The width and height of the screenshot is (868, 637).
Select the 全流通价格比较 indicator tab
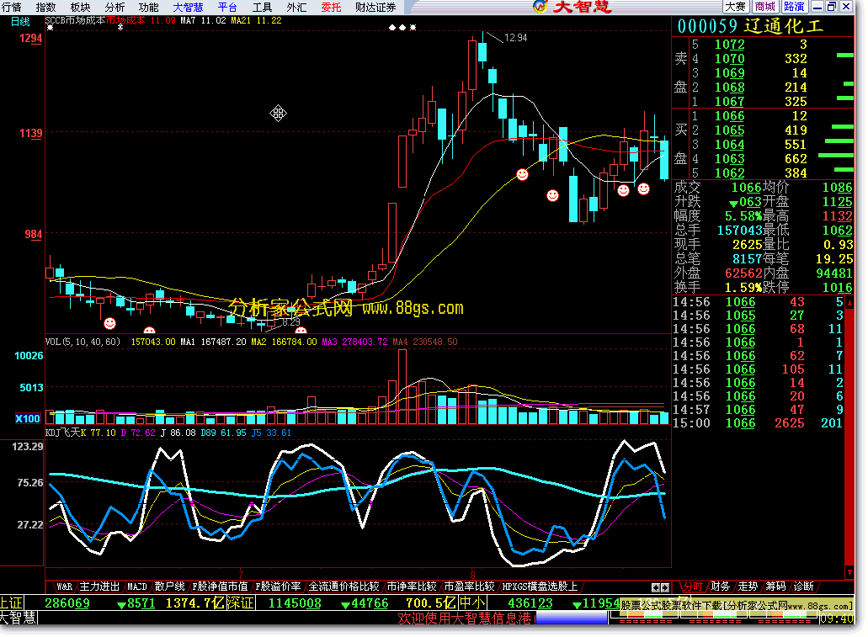coord(343,587)
